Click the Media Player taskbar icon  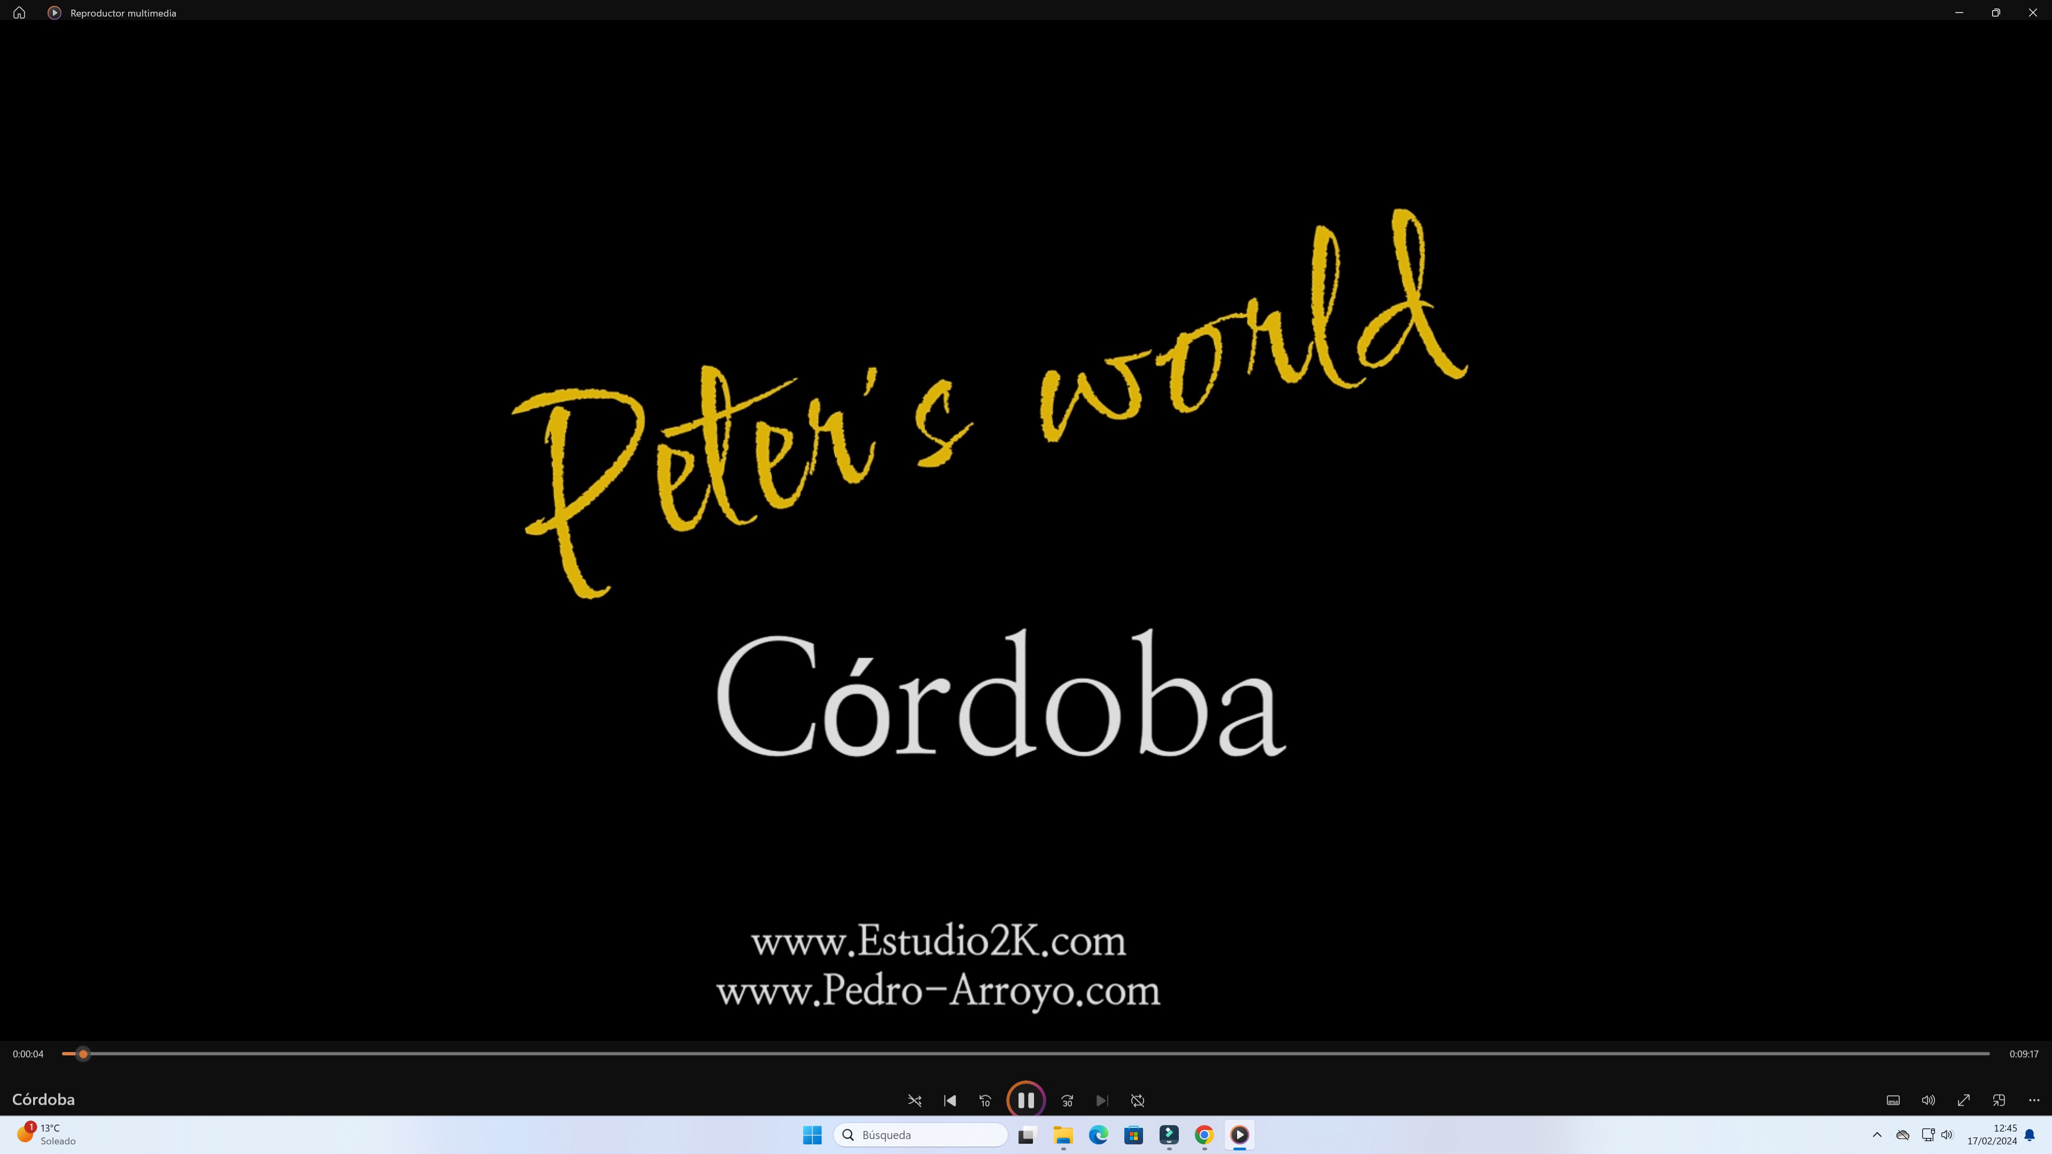point(1240,1135)
